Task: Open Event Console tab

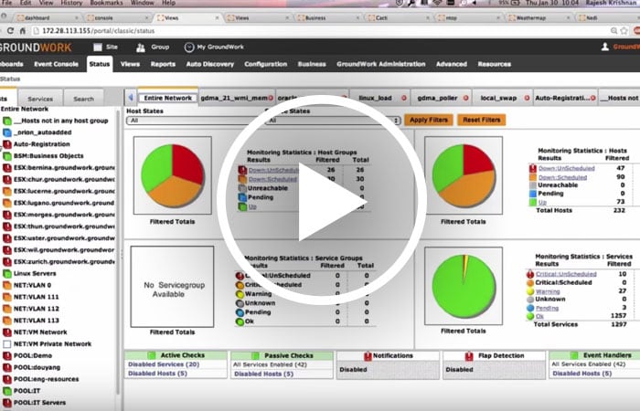Action: 57,64
